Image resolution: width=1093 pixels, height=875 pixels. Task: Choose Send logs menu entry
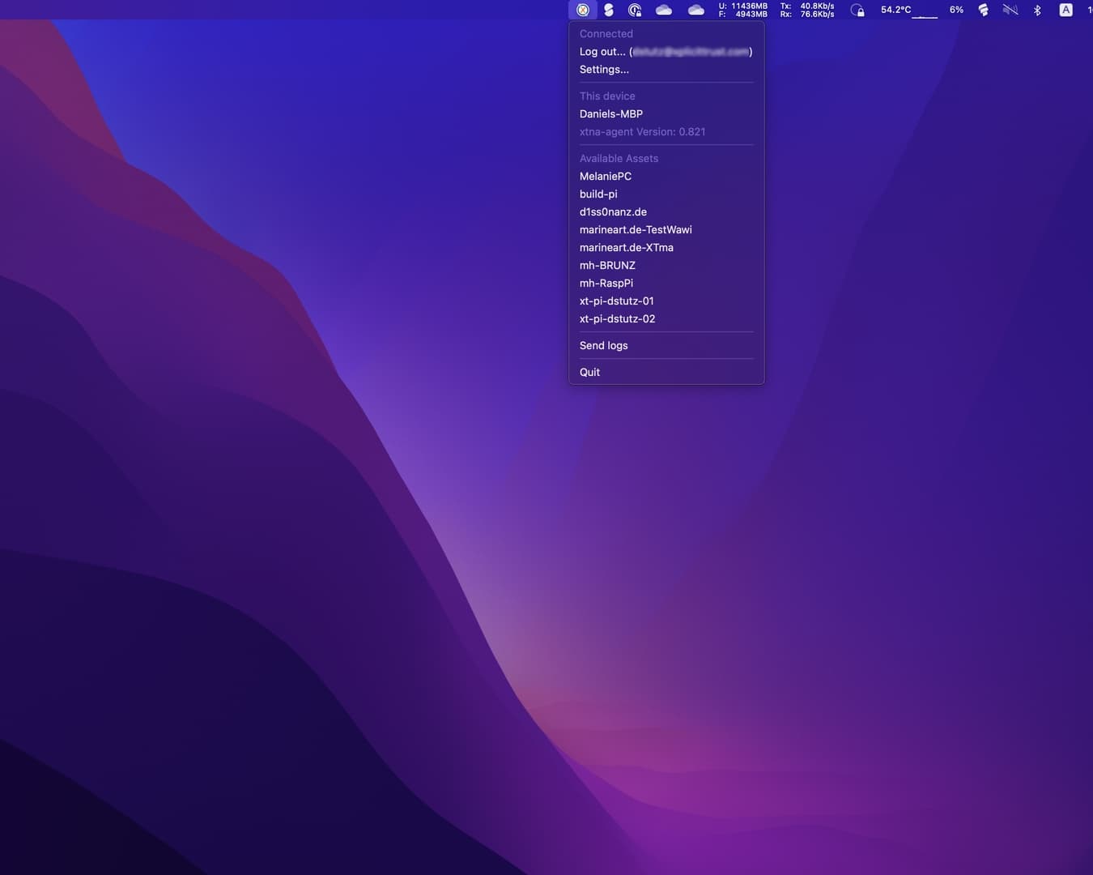tap(666, 345)
